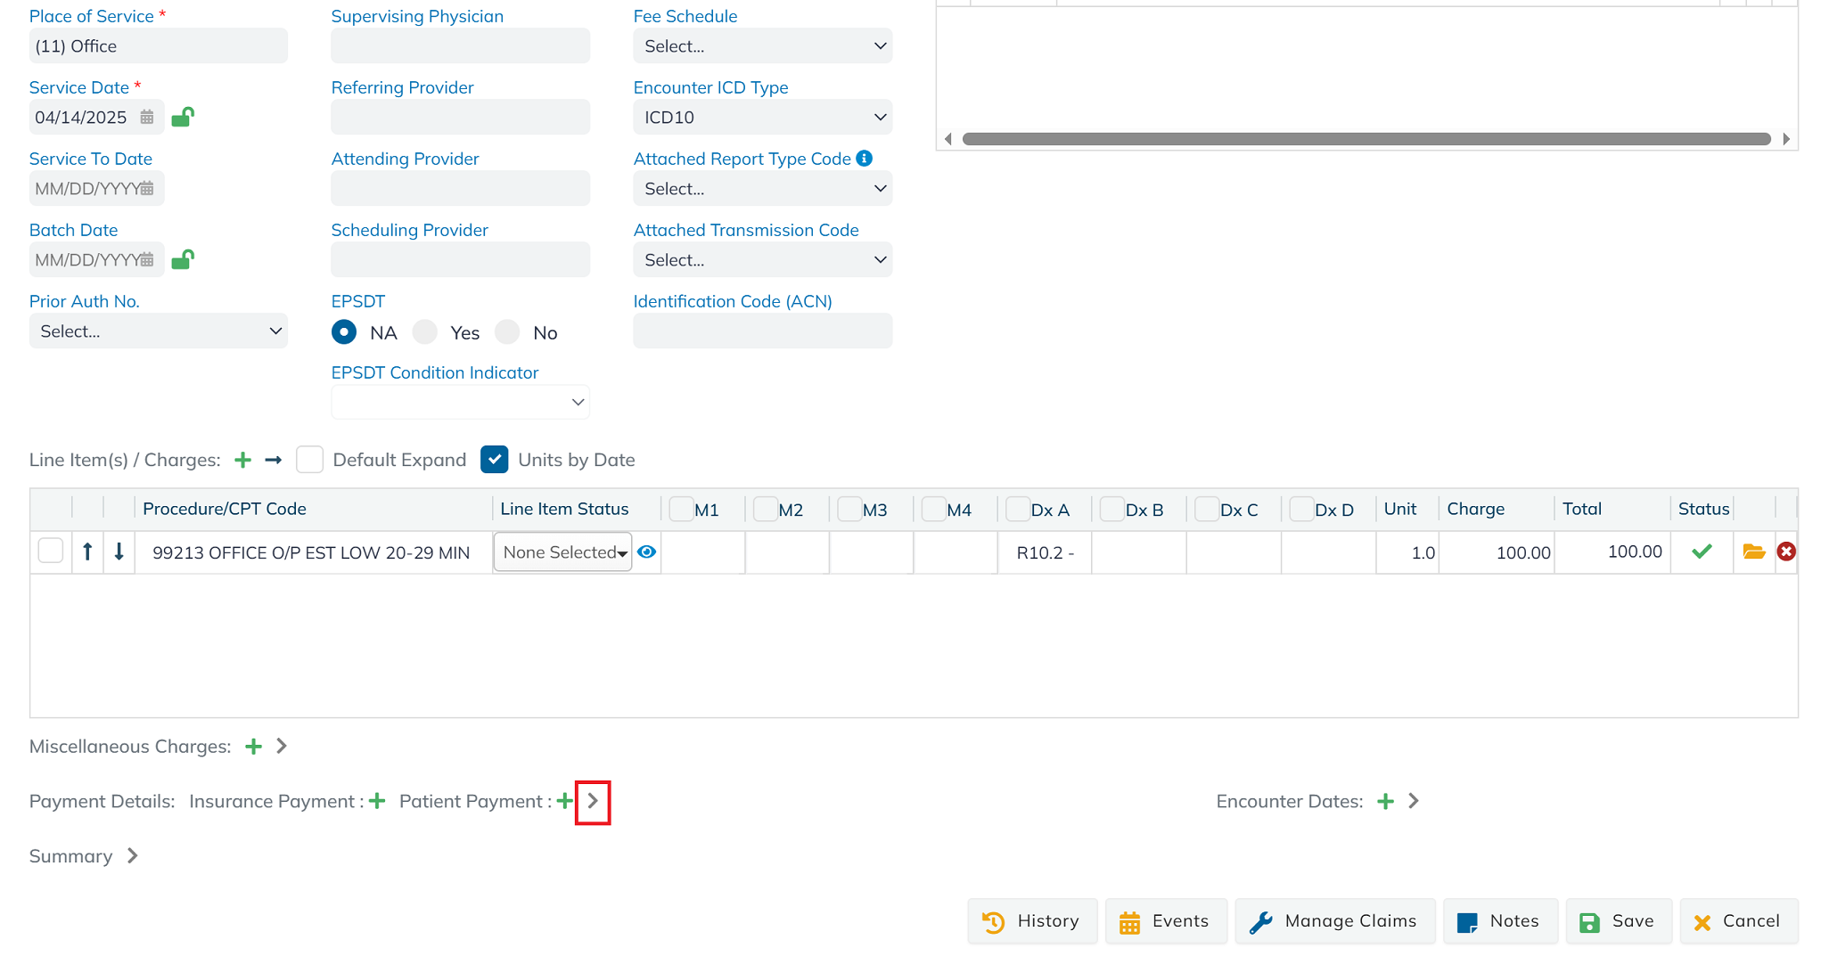Enable the Default Expand checkbox
This screenshot has width=1829, height=956.
click(x=309, y=460)
